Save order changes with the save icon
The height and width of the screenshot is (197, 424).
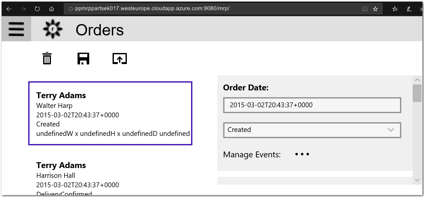tap(83, 58)
